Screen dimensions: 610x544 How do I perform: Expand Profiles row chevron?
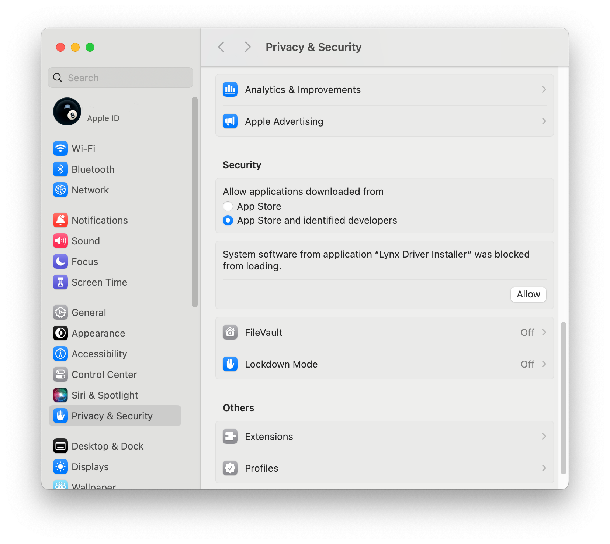point(544,468)
